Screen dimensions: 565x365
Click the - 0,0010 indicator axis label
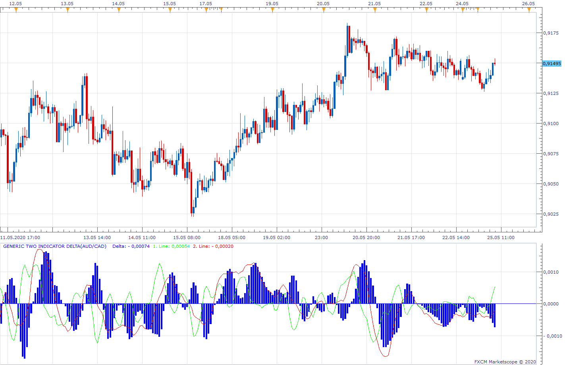552,336
